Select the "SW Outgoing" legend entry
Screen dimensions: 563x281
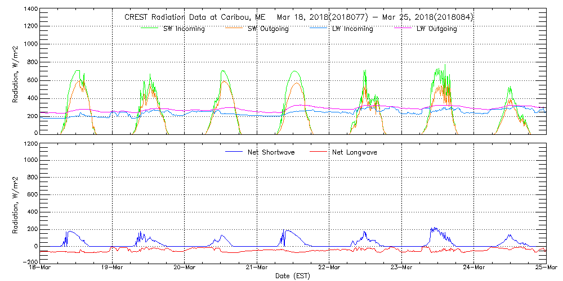pyautogui.click(x=268, y=29)
